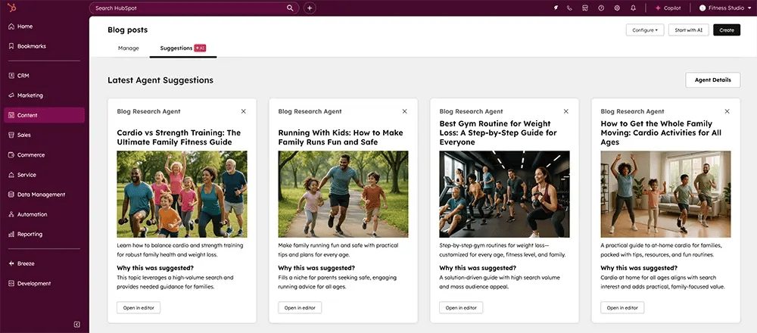The image size is (757, 333).
Task: Open the calling phone icon
Action: [x=569, y=8]
